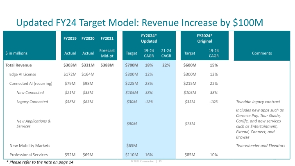The image size is (295, 166).
Task: Click the $75M original target
Action: pos(190,124)
